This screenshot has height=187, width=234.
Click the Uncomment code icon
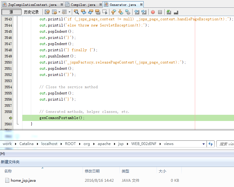[x=176, y=12]
